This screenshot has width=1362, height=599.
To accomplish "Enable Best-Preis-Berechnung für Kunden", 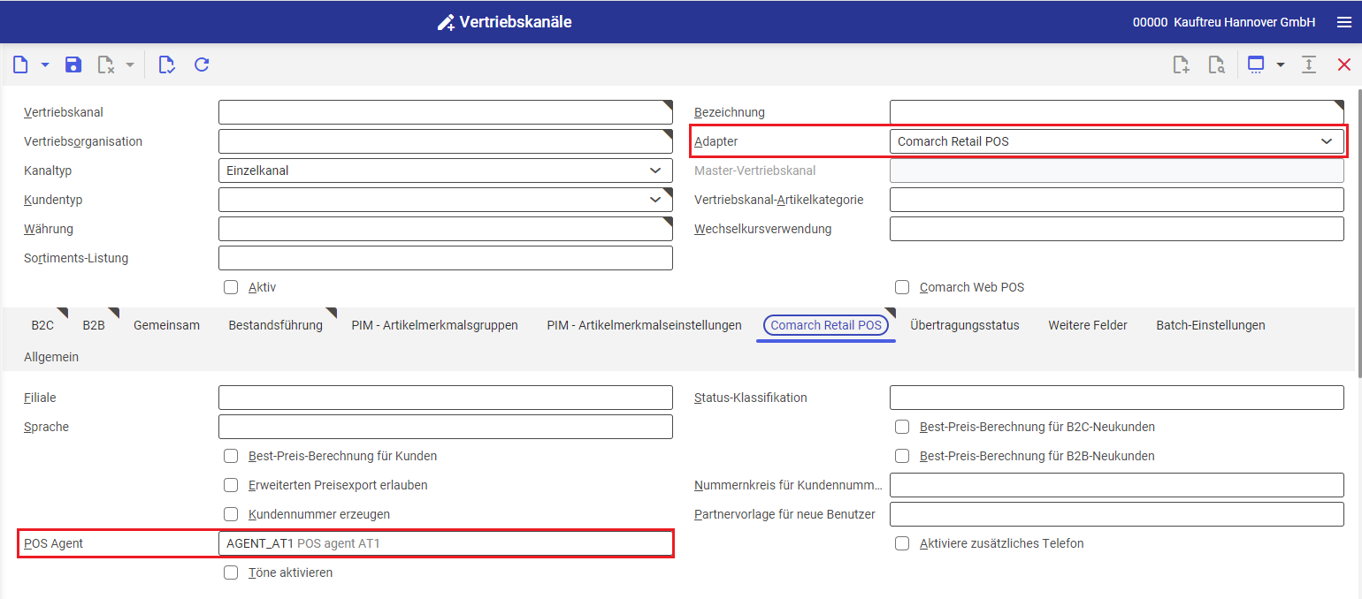I will point(232,456).
